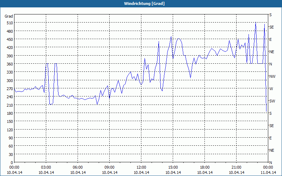282x176 pixels.
Task: Select the y-axis value "450"
Action: 10,39
